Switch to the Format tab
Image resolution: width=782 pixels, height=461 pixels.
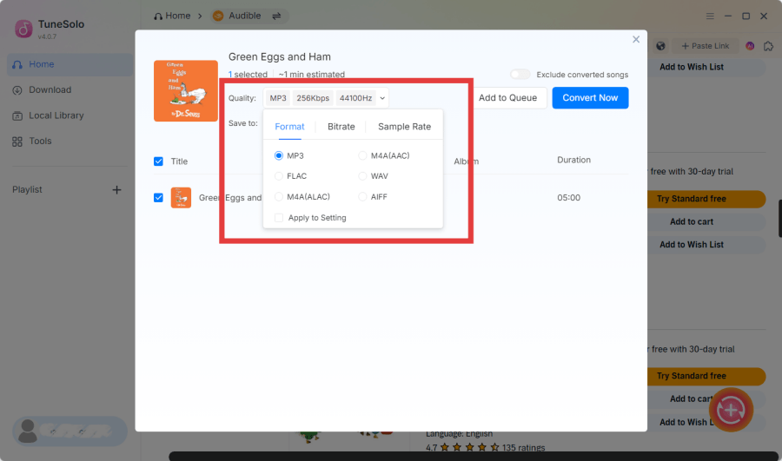(x=289, y=127)
